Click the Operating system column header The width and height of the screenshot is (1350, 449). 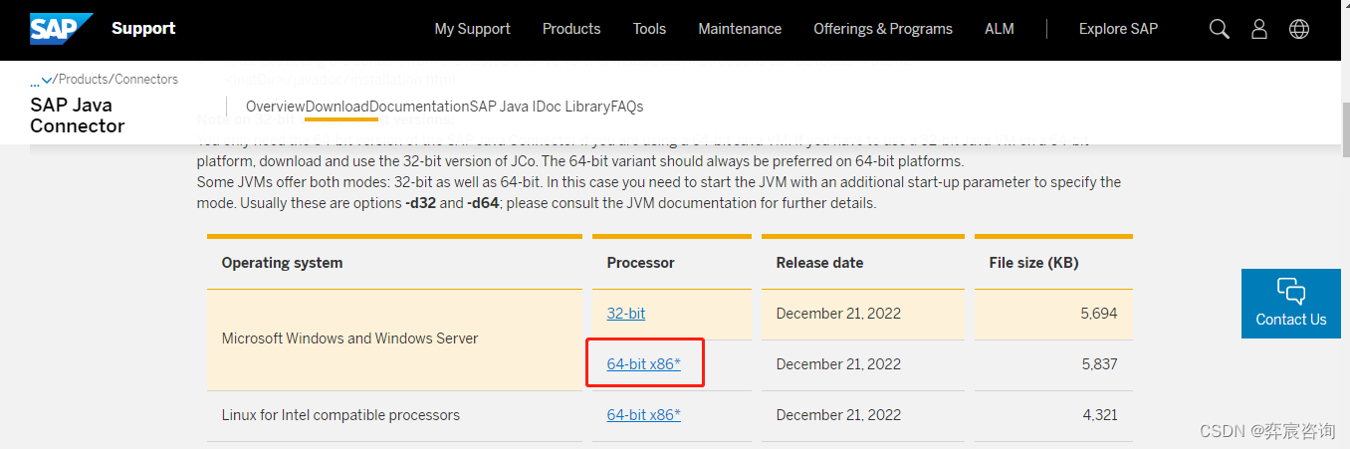[x=282, y=263]
